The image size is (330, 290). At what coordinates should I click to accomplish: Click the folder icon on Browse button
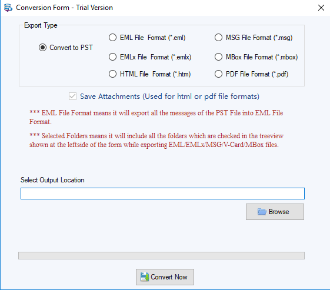(262, 212)
